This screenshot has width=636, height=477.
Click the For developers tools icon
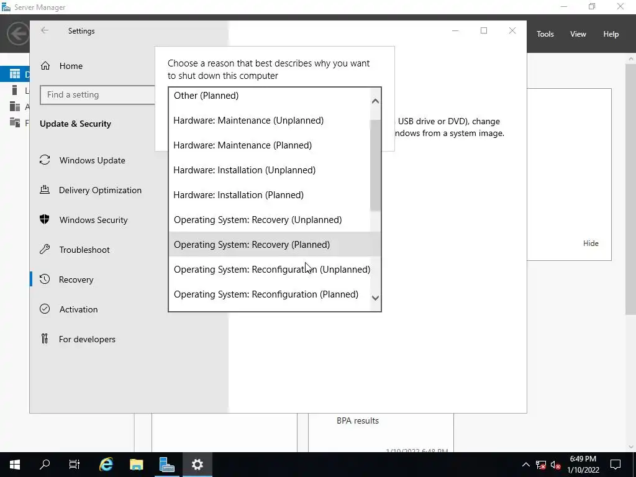(45, 338)
